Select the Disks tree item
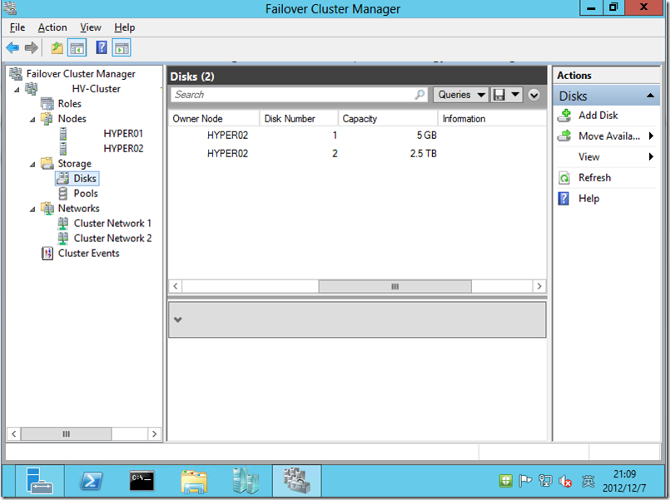The width and height of the screenshot is (670, 500). 77,179
